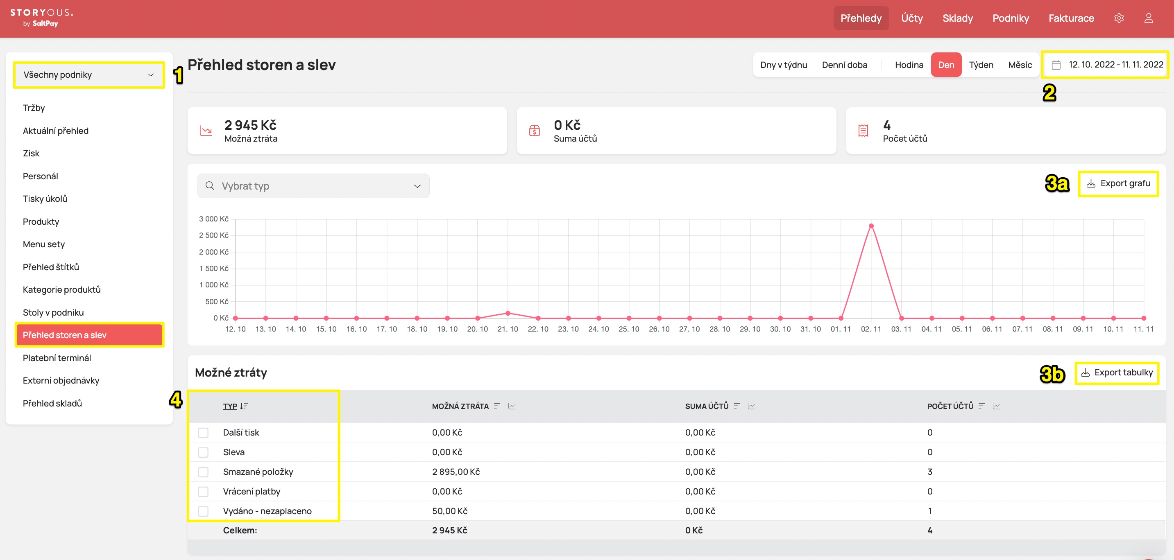Click the 2 895,00 Kč Smazané položky value
The width and height of the screenshot is (1174, 560).
pyautogui.click(x=456, y=472)
